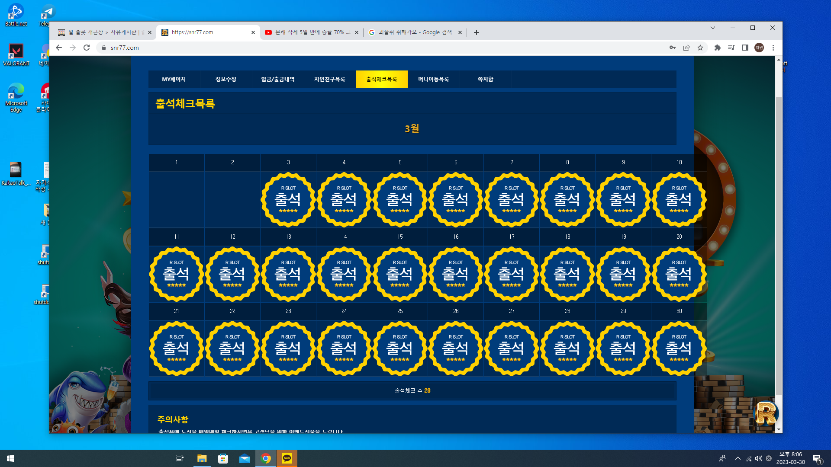
Task: Open the media control playlist icon
Action: 731,48
